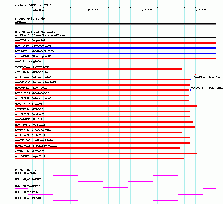
Task: Click the nsv6145016 red variant bar
Action: click(97, 148)
